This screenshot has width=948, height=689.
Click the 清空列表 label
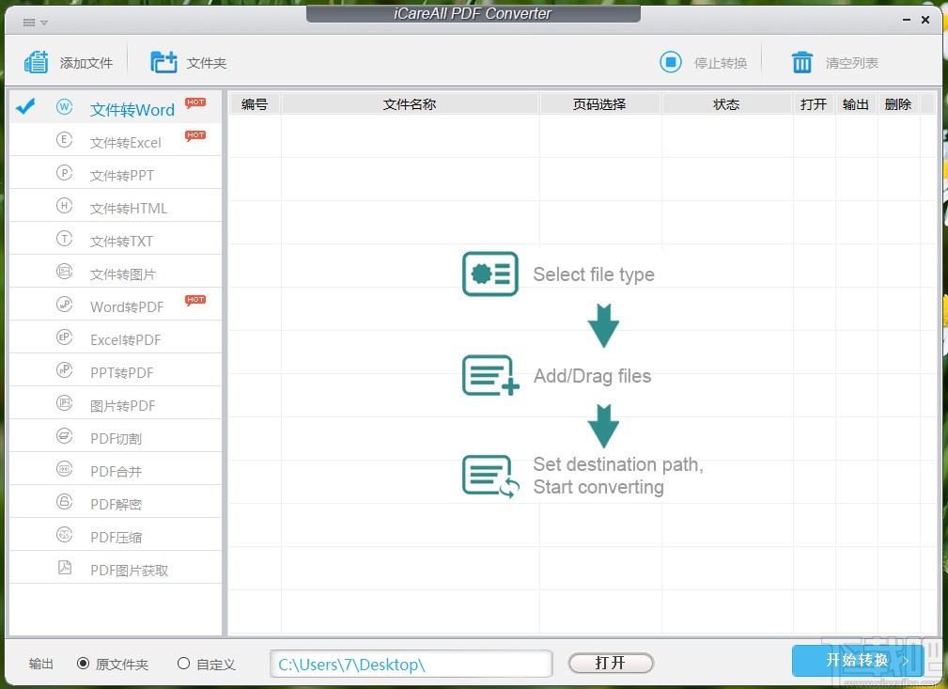[852, 63]
